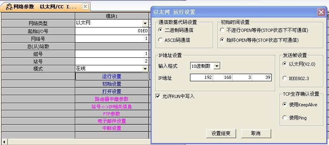Screen dimensions: 329x145
Task: Open 站号<->IP相关信息 settings
Action: tap(112, 107)
